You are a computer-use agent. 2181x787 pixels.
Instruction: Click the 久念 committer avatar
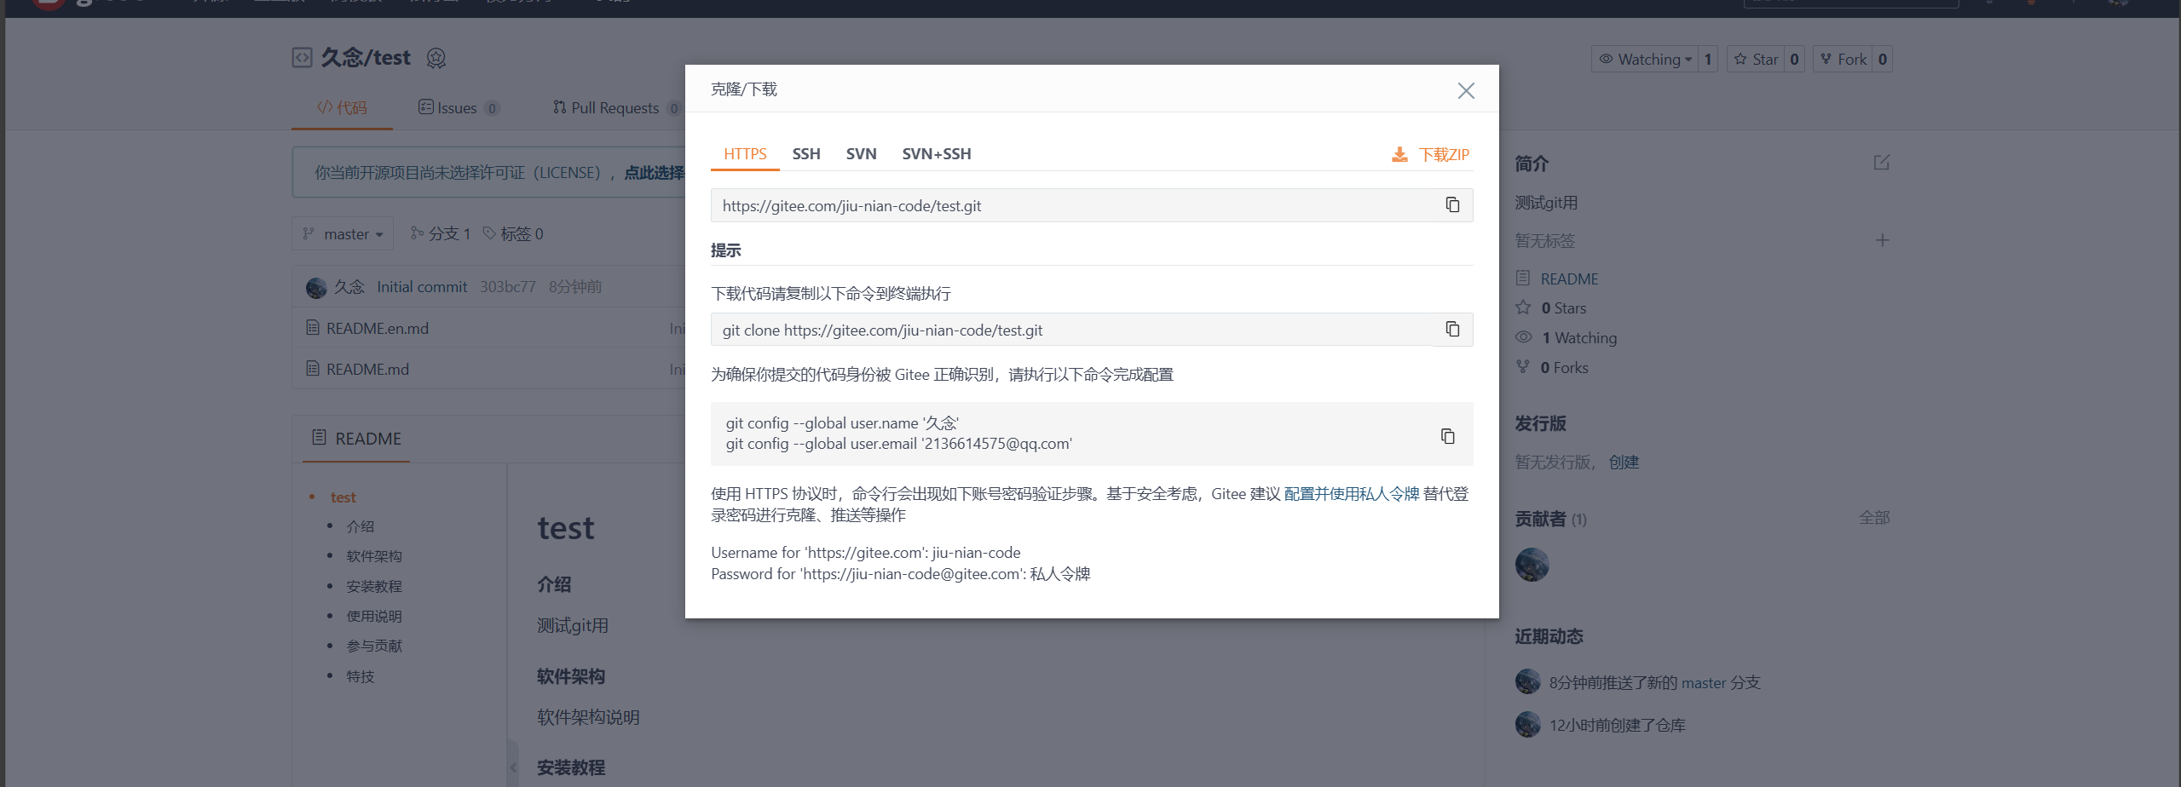(x=316, y=288)
